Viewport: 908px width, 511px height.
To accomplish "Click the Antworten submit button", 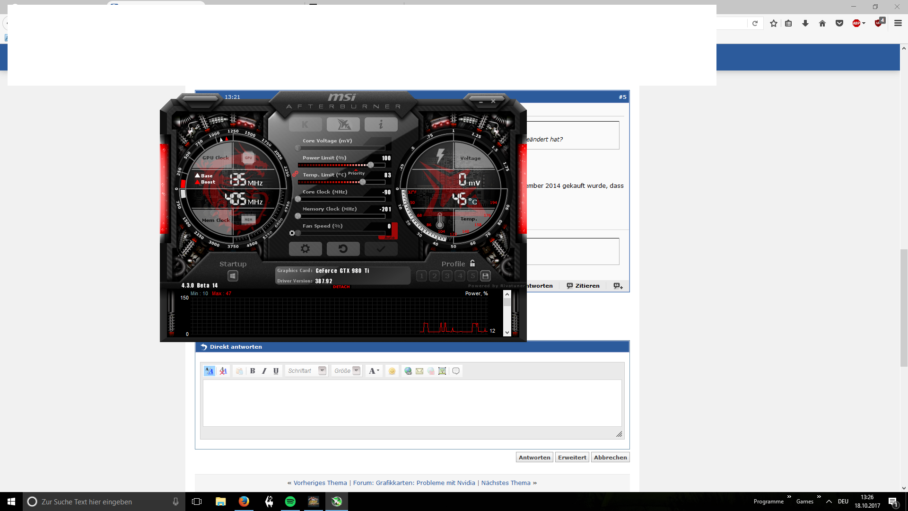I will pos(534,458).
